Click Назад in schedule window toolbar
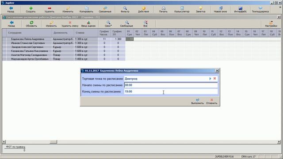283x159 pixels. pyautogui.click(x=11, y=24)
